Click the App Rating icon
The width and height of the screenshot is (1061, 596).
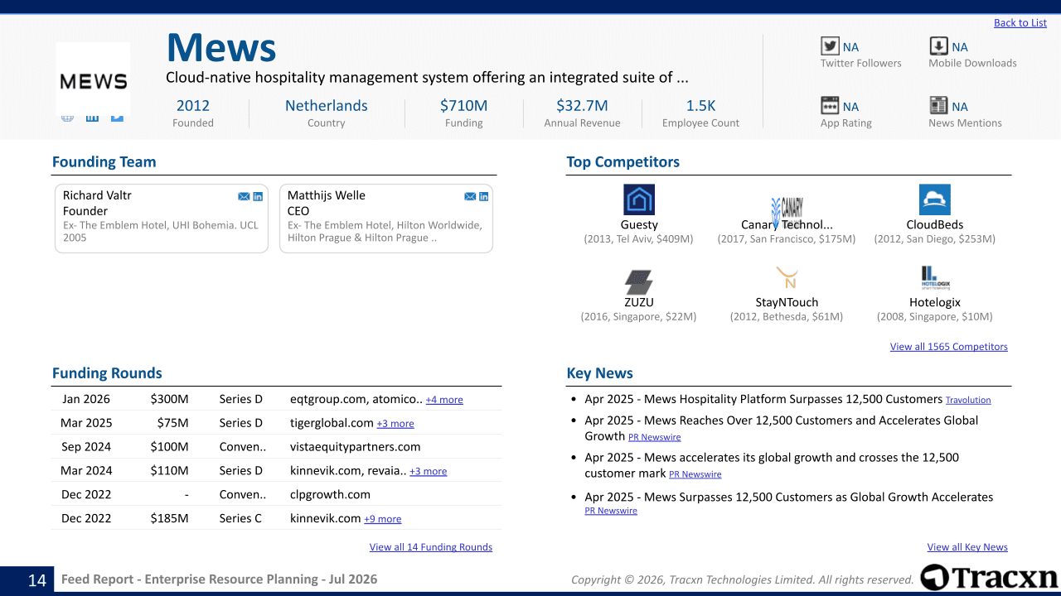[x=830, y=106]
